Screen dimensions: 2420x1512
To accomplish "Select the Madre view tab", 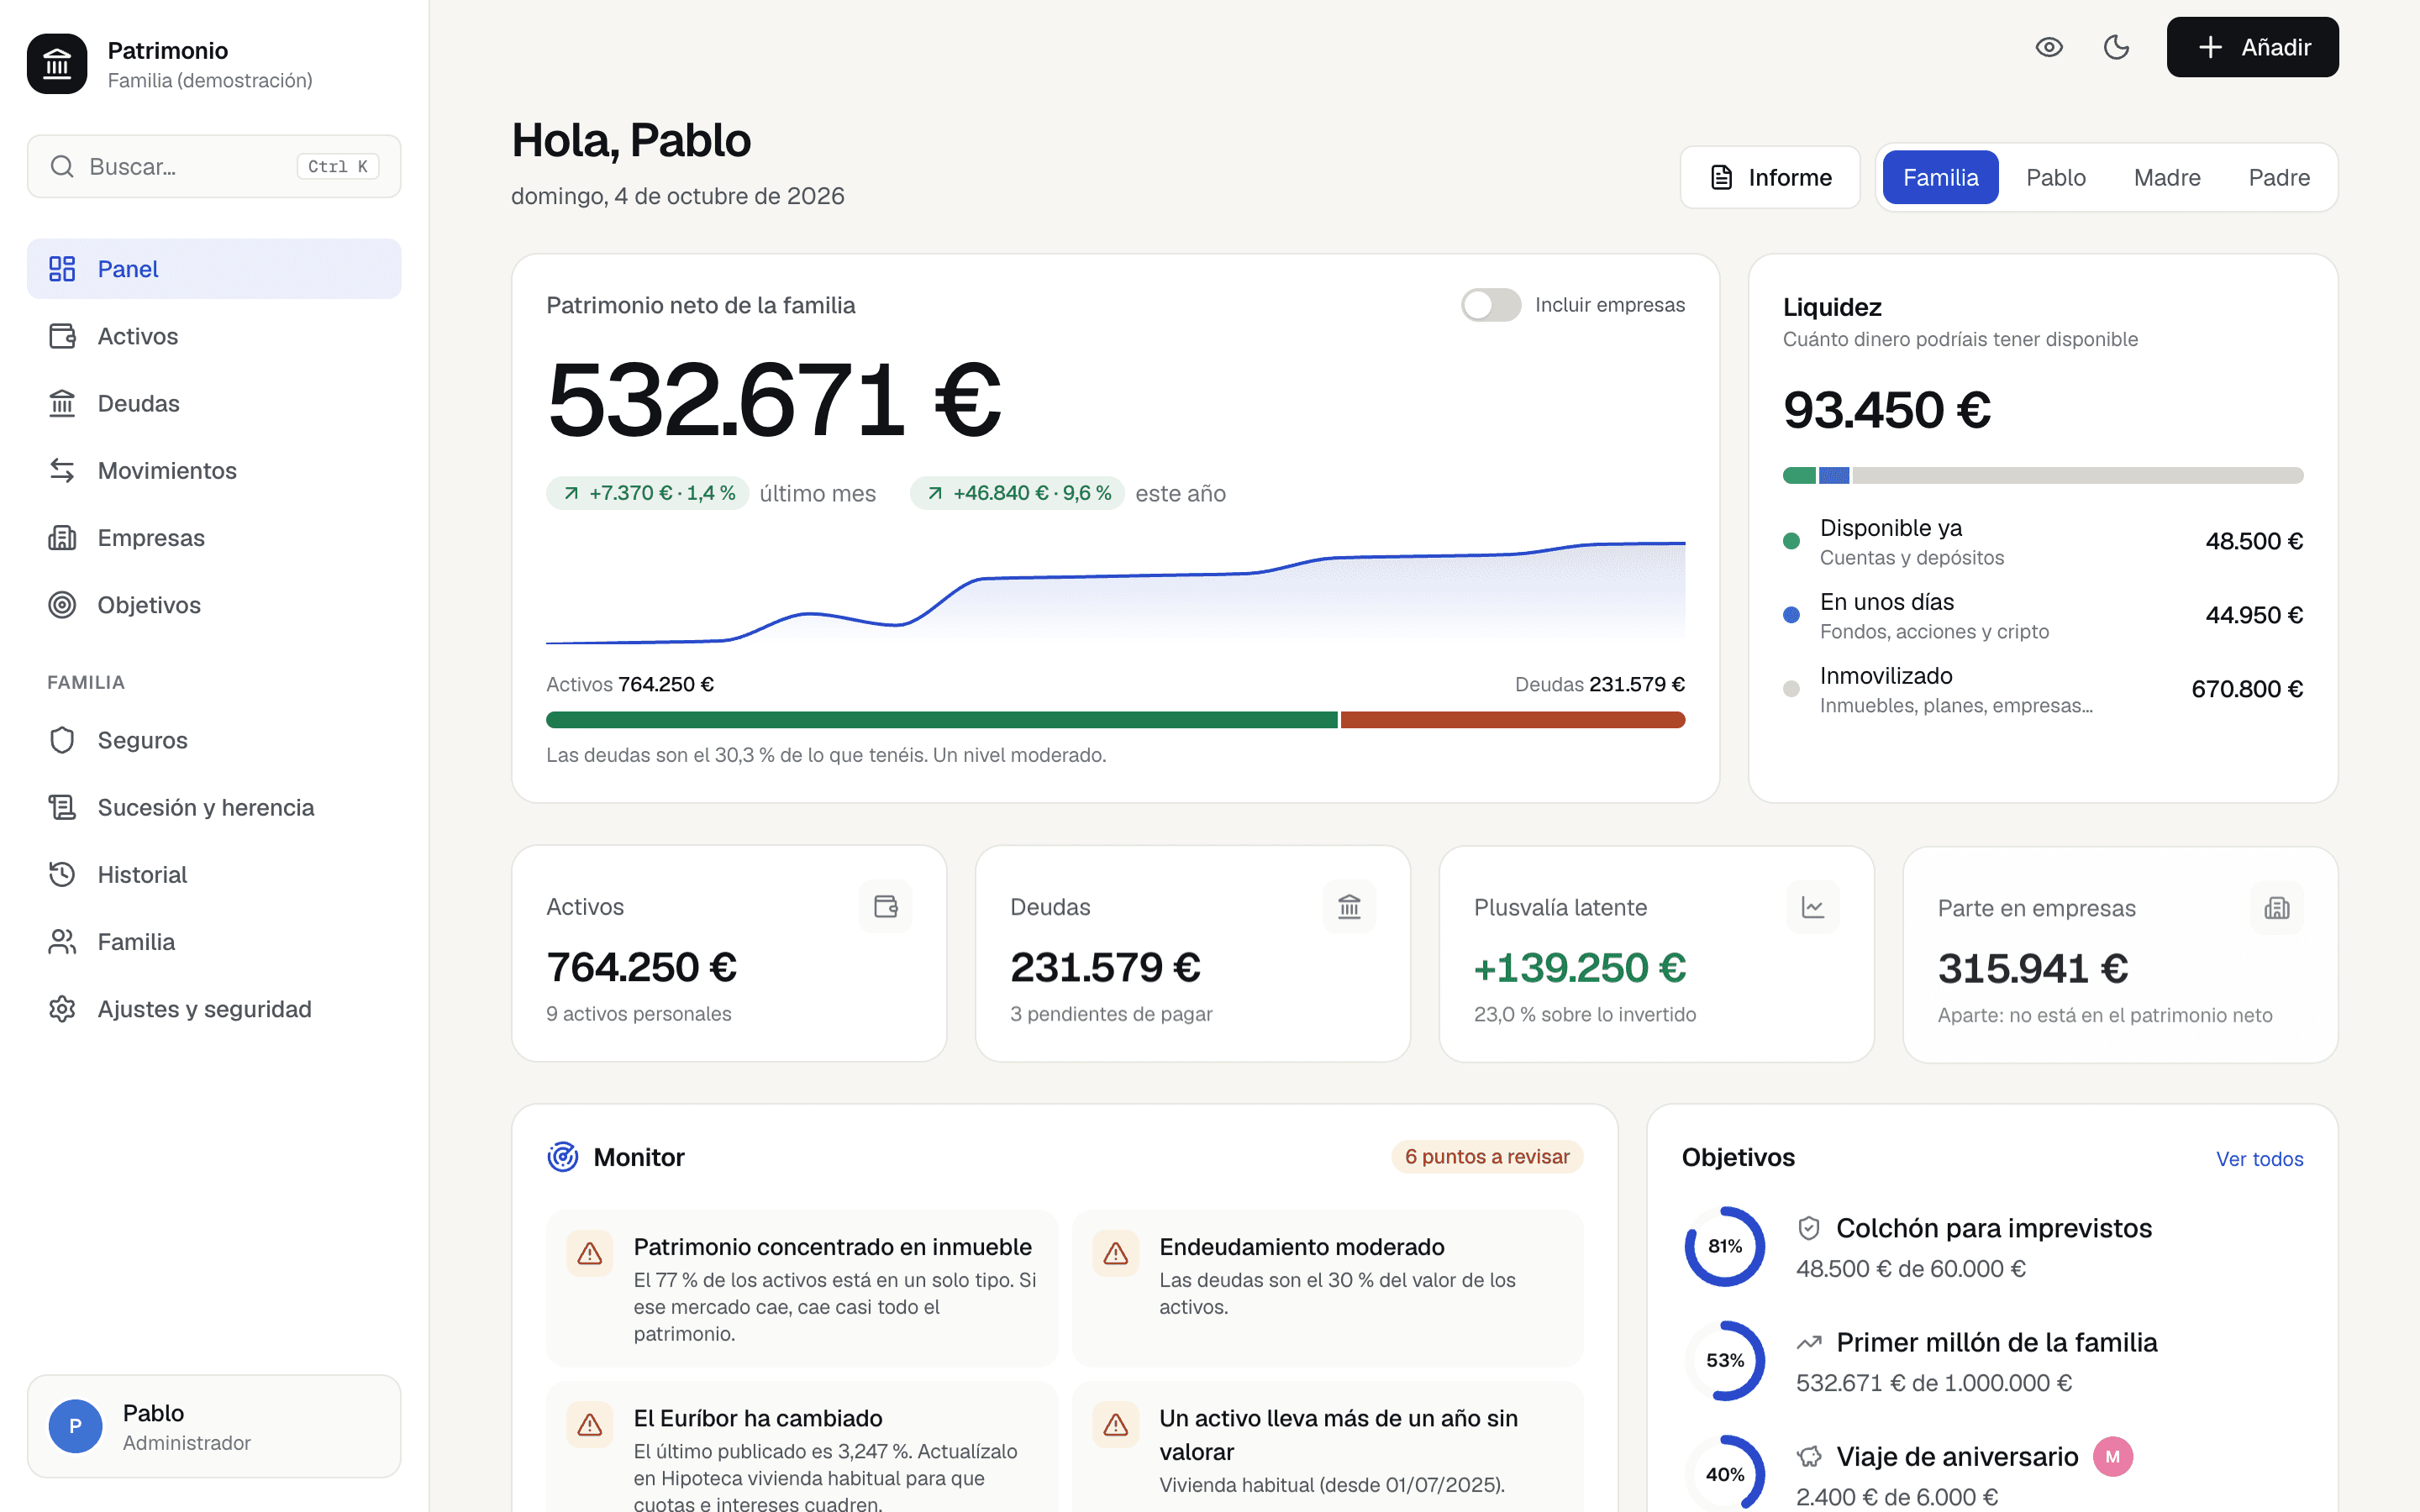I will click(x=2167, y=177).
